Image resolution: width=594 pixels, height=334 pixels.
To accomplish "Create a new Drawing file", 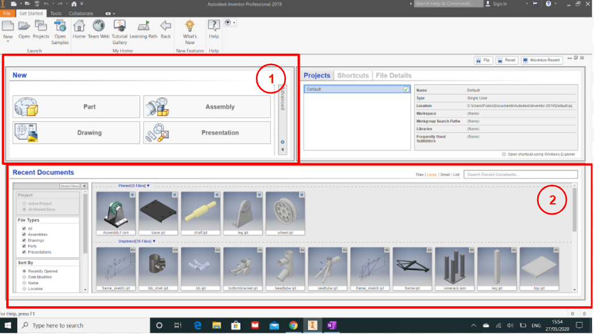I will (76, 132).
